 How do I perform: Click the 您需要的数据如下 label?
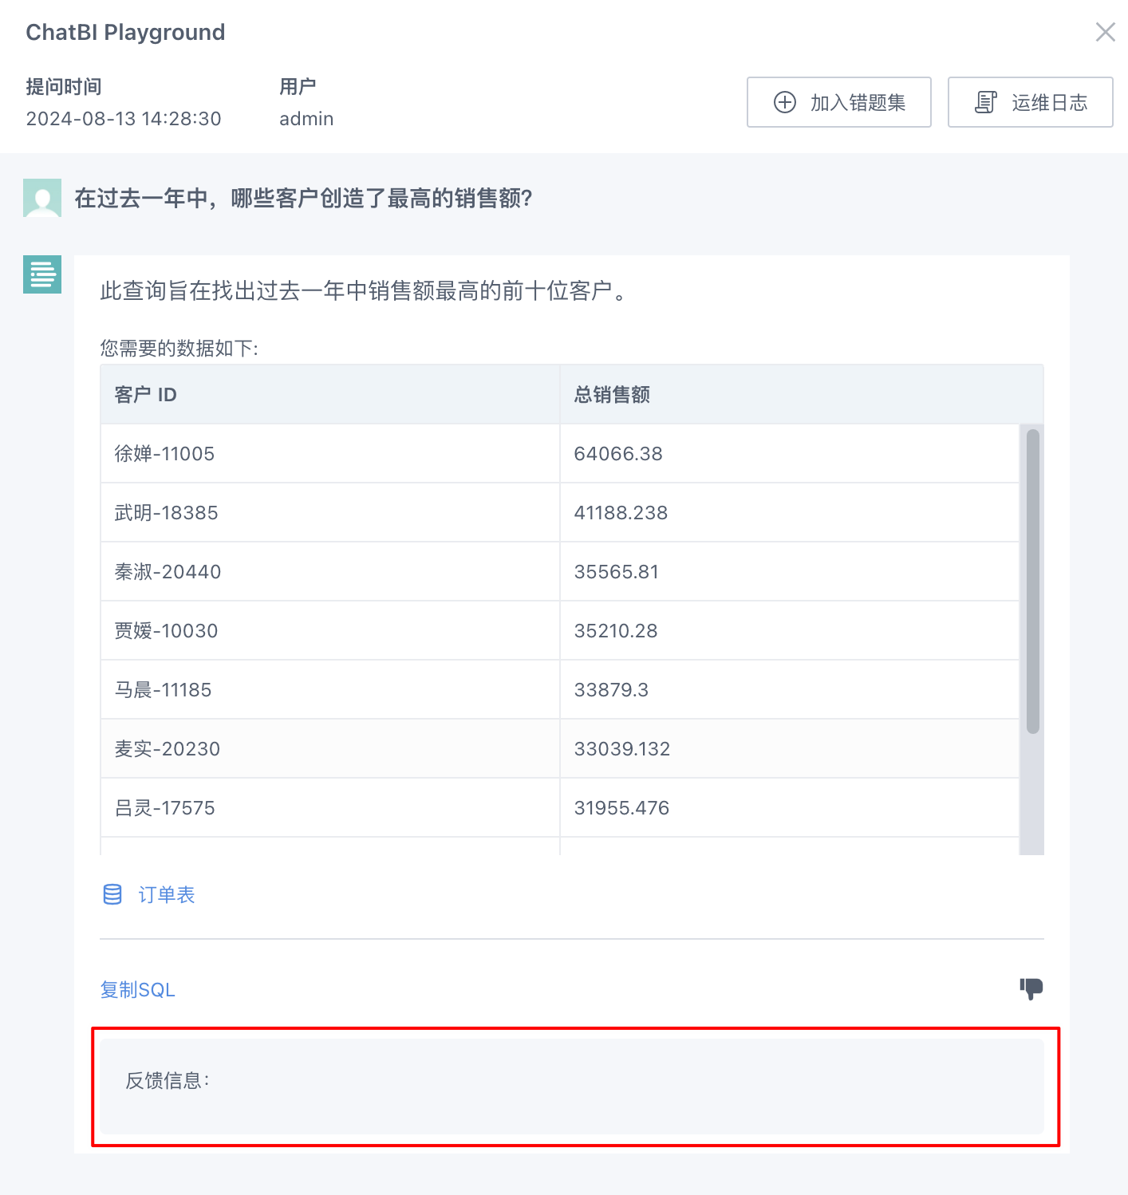(x=179, y=349)
